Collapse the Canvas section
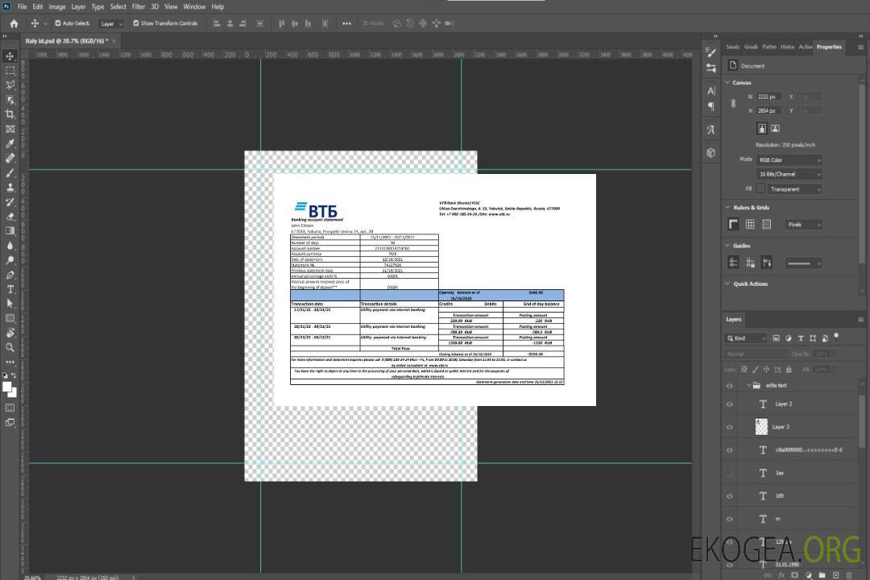Image resolution: width=870 pixels, height=580 pixels. point(728,82)
